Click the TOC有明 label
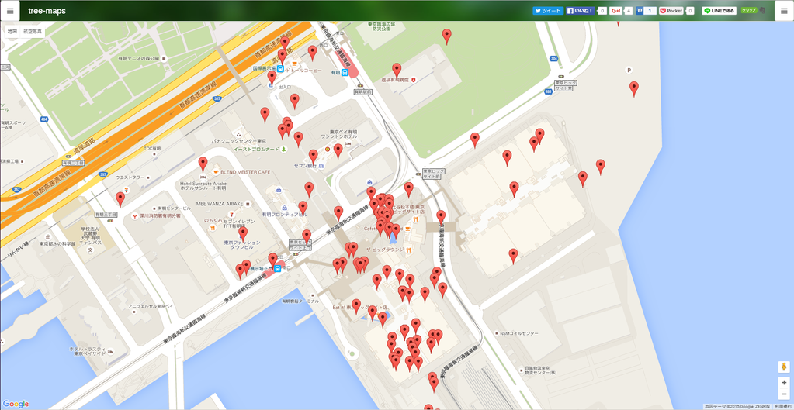 pos(152,149)
